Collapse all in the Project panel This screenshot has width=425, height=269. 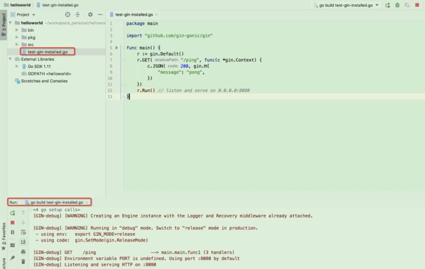(x=78, y=14)
